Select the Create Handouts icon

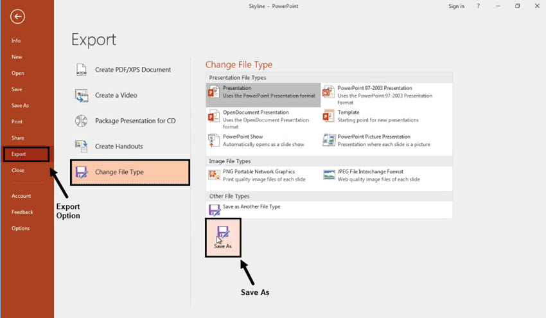pos(82,146)
